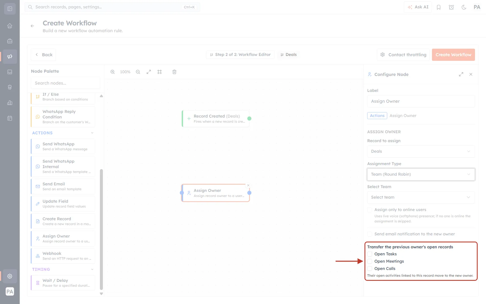Click the Ask AI button

(418, 7)
